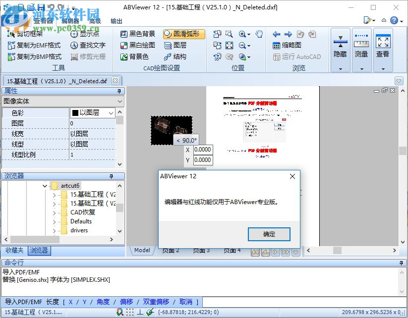The height and width of the screenshot is (318, 408).
Task: Open the 图像实体 entity dropdown in Properties
Action: (x=118, y=101)
